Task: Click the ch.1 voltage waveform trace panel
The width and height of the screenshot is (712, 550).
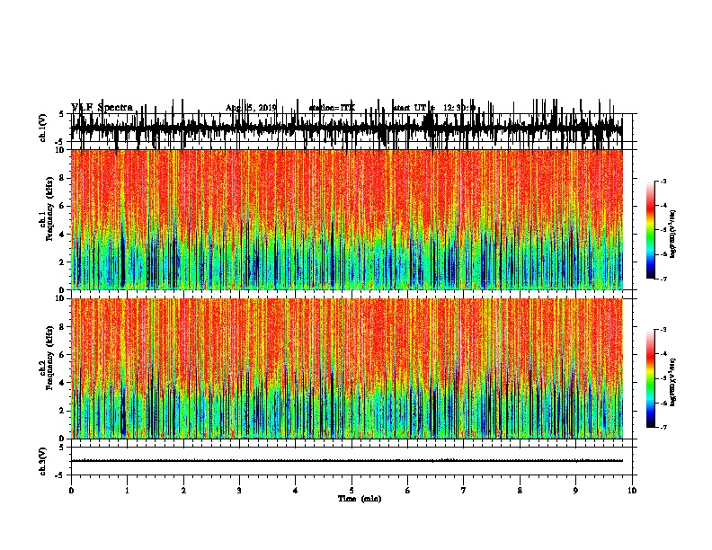Action: coord(347,128)
